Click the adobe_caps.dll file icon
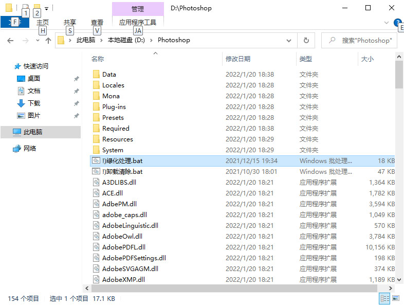Image resolution: width=404 pixels, height=305 pixels. pyautogui.click(x=96, y=215)
